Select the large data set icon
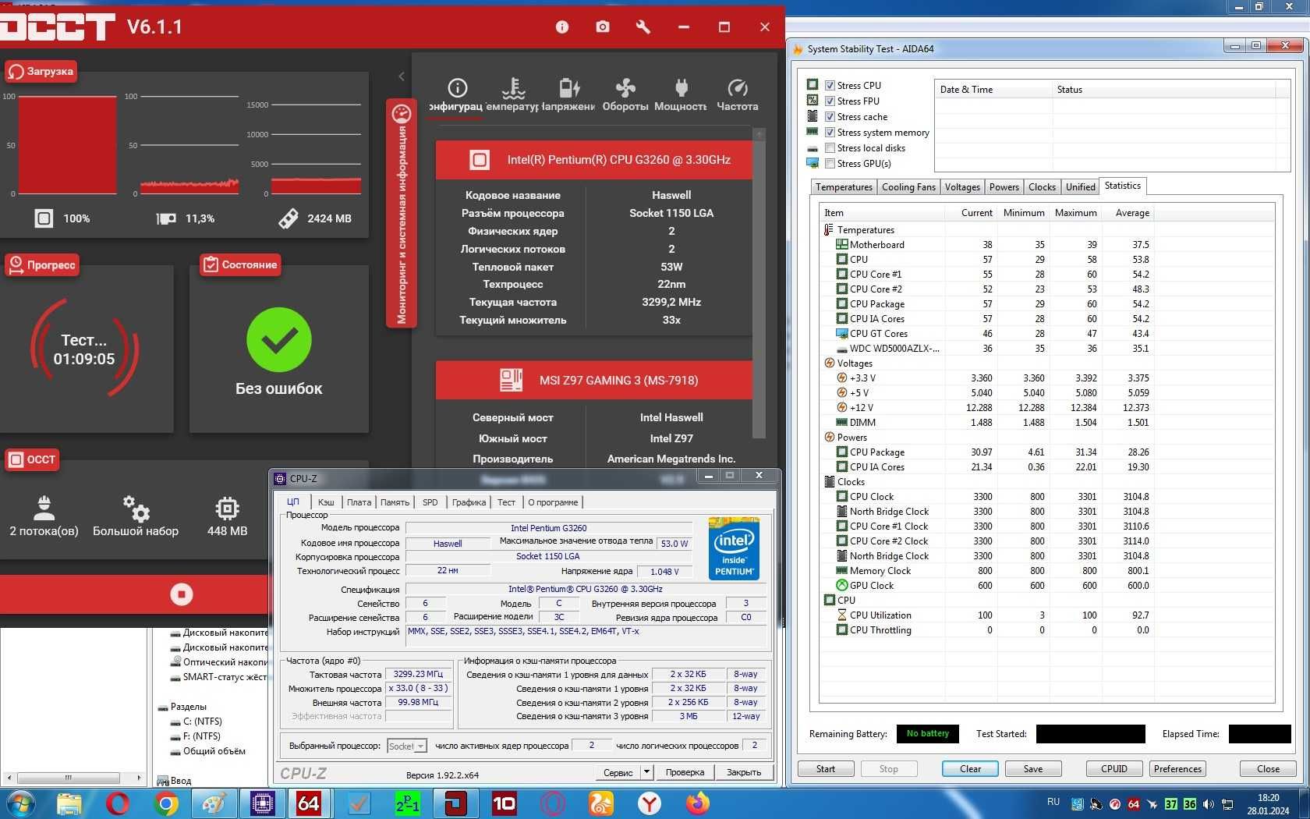 tap(136, 508)
